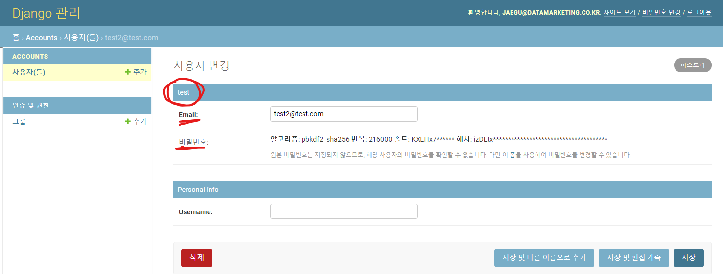Click the 폼 link to change password
The height and width of the screenshot is (274, 723).
click(513, 155)
